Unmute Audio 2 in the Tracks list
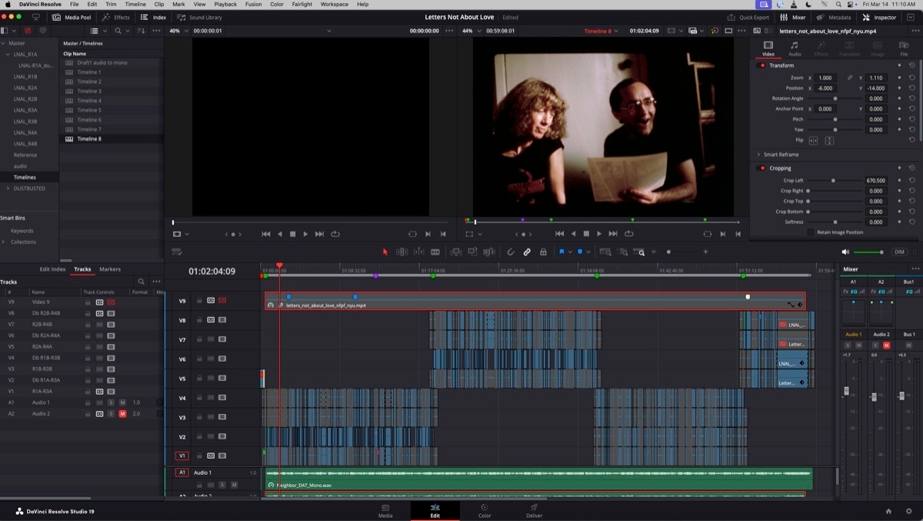 [x=122, y=414]
